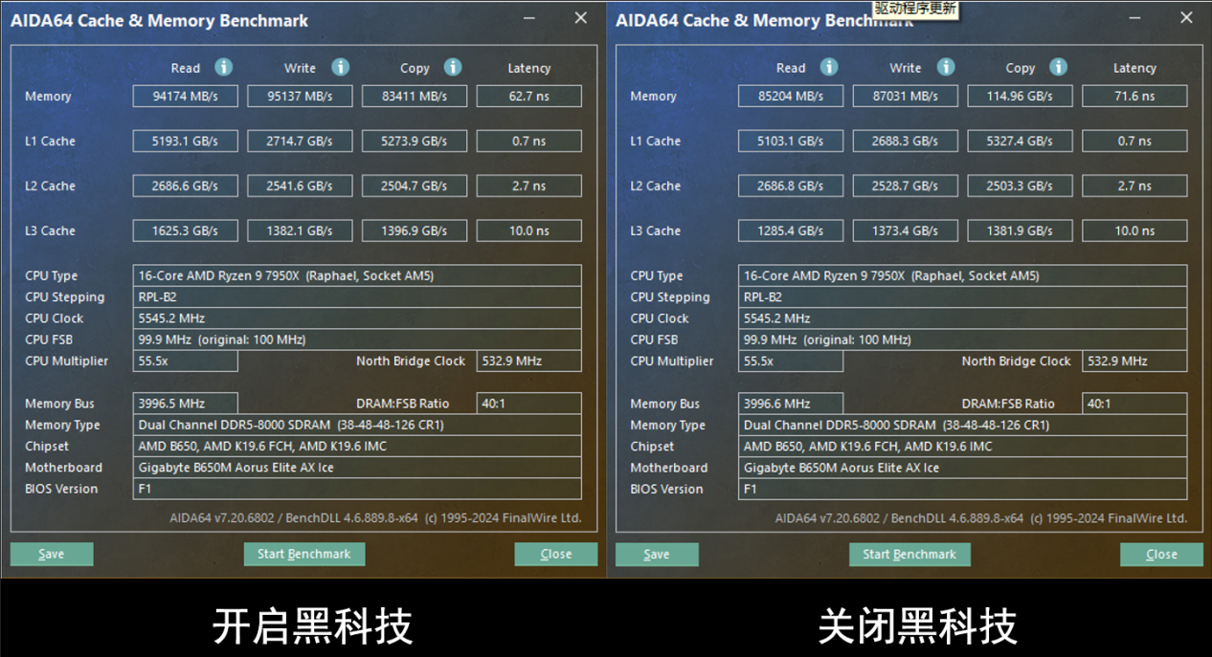Click the Write info icon in left window
Image resolution: width=1212 pixels, height=657 pixels.
[x=340, y=67]
